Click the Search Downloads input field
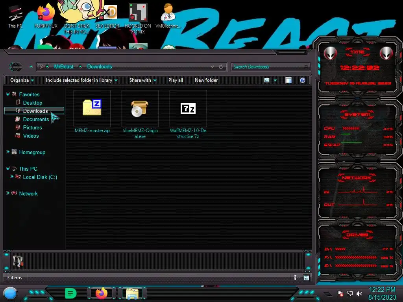The width and height of the screenshot is (403, 302). 271,67
